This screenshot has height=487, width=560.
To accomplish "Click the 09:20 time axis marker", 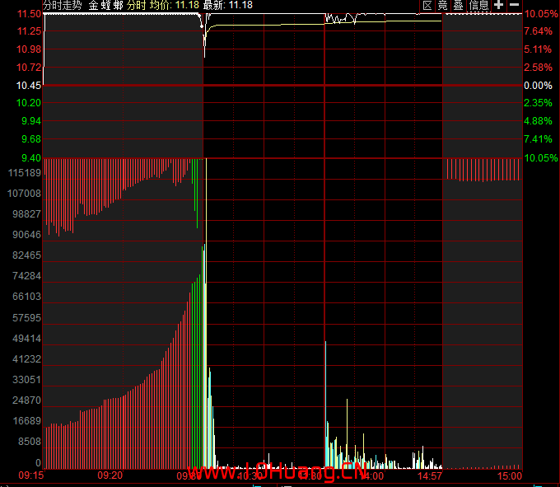I will click(x=110, y=475).
